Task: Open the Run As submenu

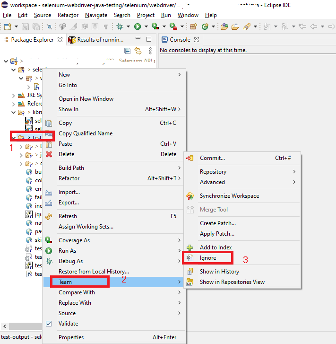Action: point(113,251)
